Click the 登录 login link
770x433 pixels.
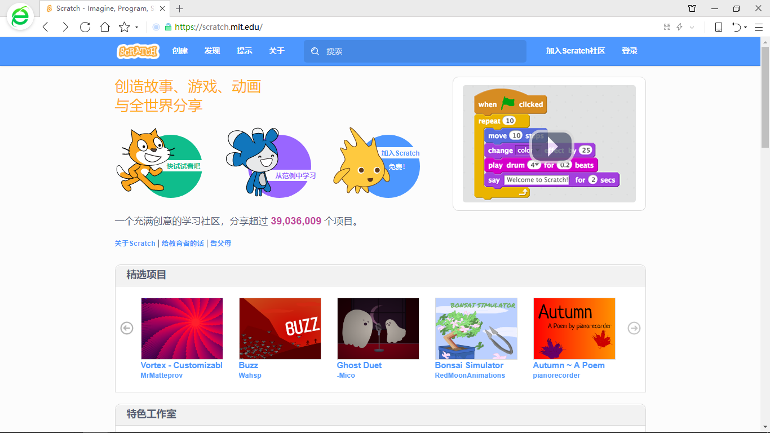[x=630, y=51]
